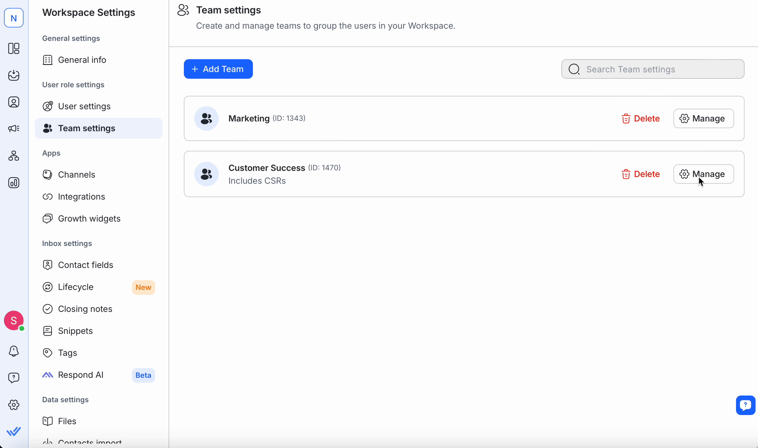Manage the Customer Success team
758x448 pixels.
703,174
